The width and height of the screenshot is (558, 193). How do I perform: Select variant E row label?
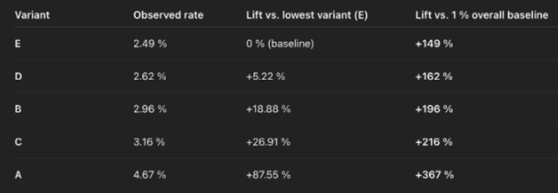point(17,44)
